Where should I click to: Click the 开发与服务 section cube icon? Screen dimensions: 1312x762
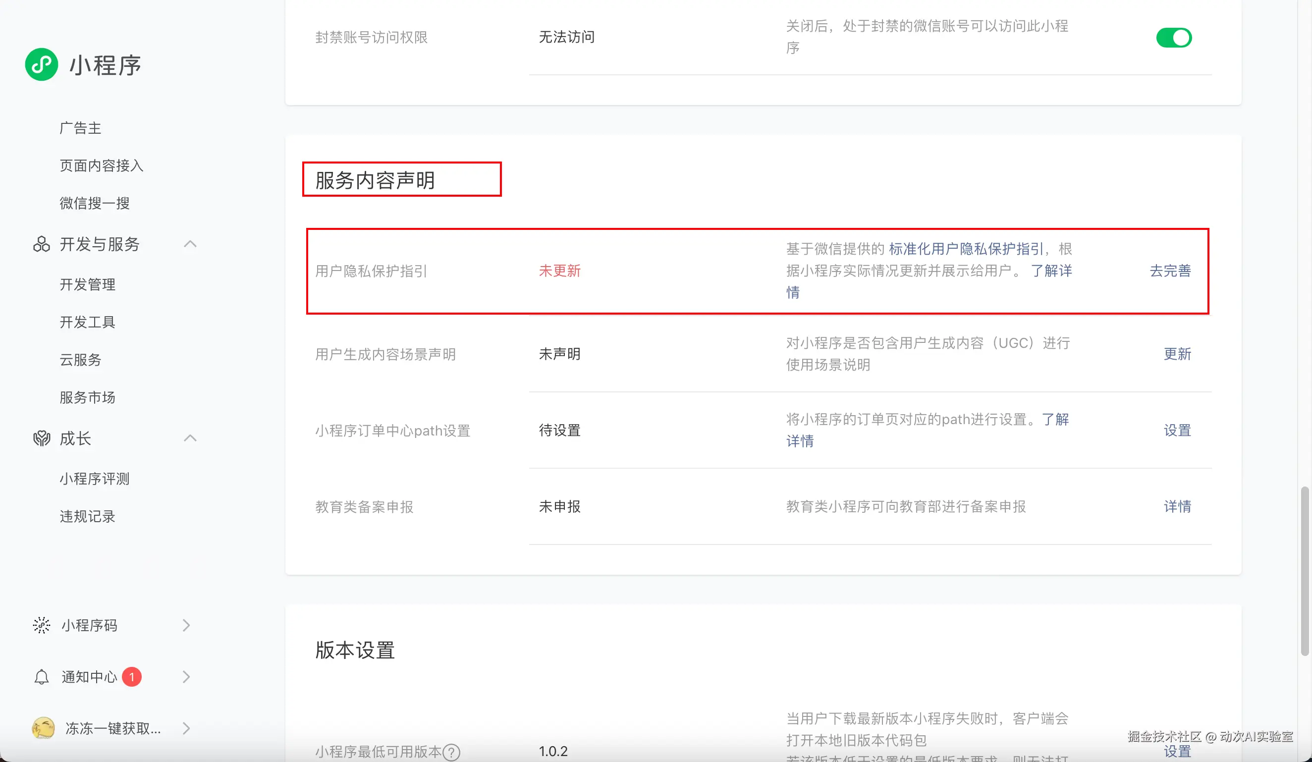pyautogui.click(x=41, y=244)
